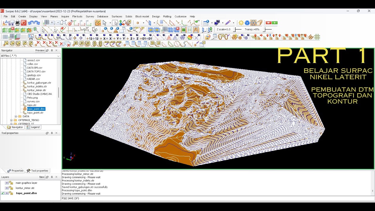The height and width of the screenshot is (211, 375).
Task: Switch to the Legend tab
Action: pos(33,127)
